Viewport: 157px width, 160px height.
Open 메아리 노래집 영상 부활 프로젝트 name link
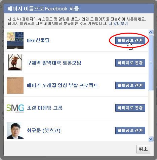tap(63, 85)
